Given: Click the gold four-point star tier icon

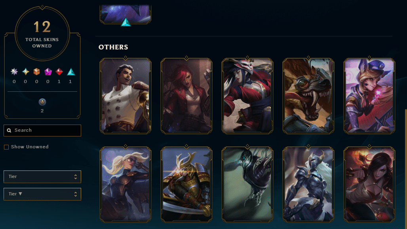Looking at the screenshot, I should (x=25, y=72).
